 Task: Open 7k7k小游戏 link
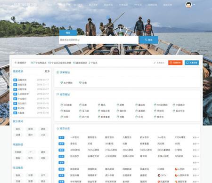click(93, 150)
